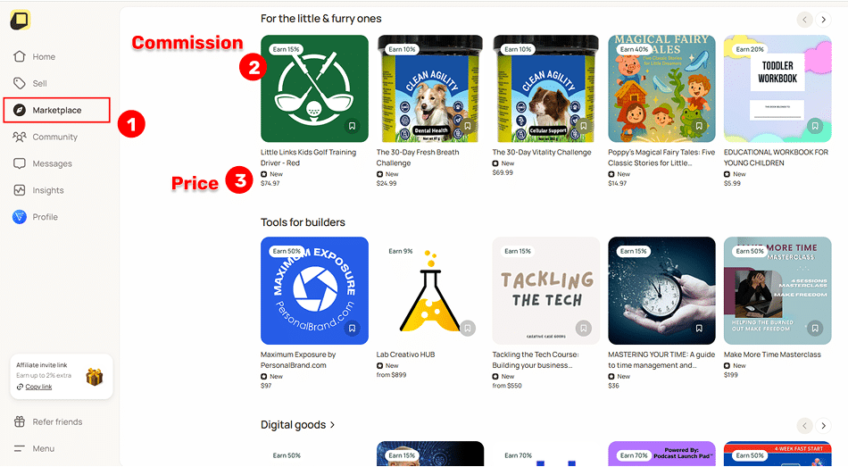This screenshot has width=848, height=467.
Task: Open Mastering Your Time clock thumbnail
Action: click(661, 290)
